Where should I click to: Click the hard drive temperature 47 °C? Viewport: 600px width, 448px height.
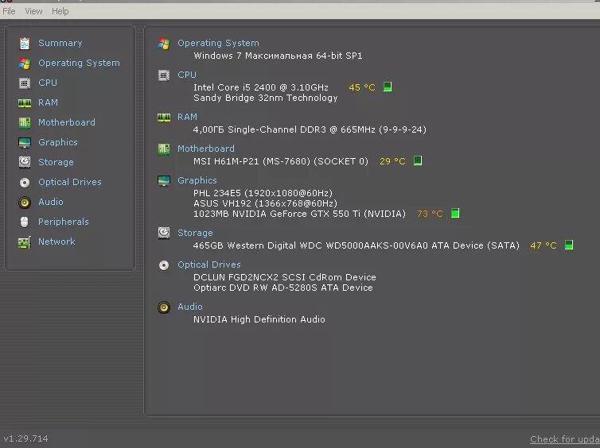pyautogui.click(x=544, y=245)
